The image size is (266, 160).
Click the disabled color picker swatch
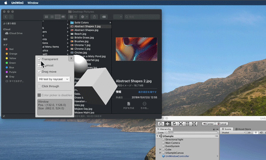tap(39, 95)
